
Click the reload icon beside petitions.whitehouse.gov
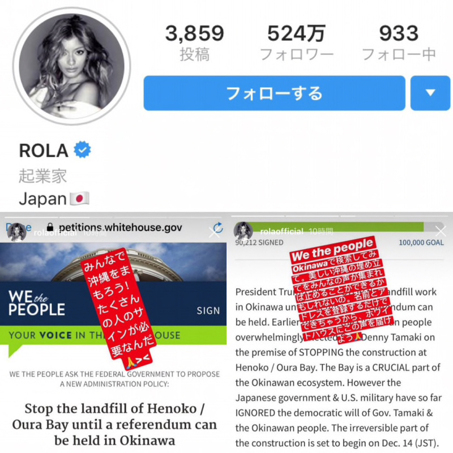coord(219,228)
